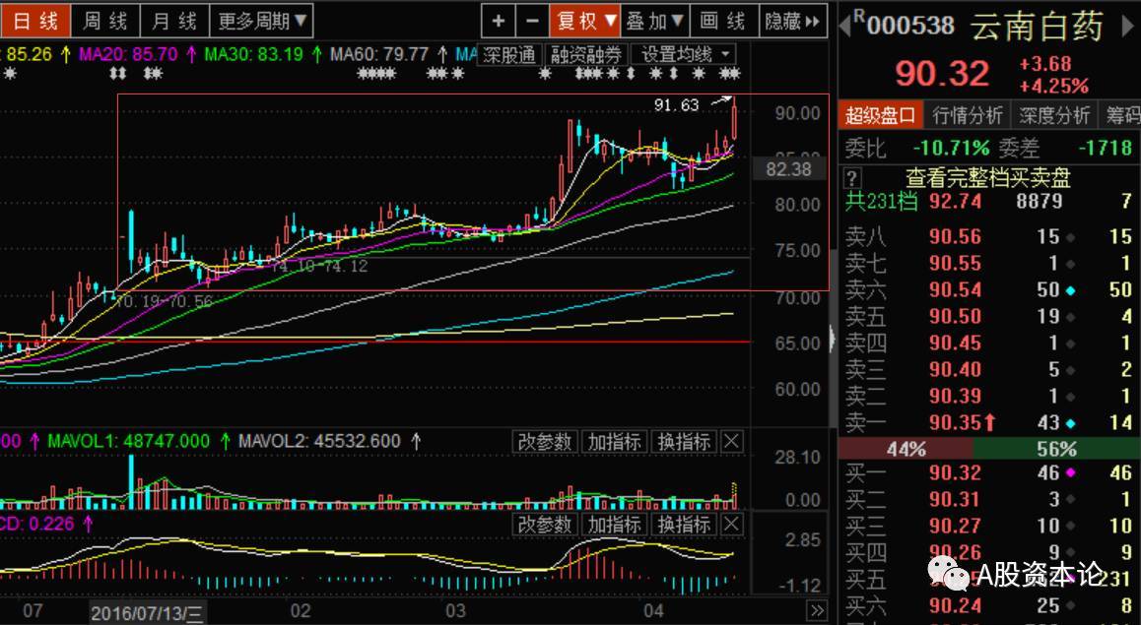The height and width of the screenshot is (625, 1141).
Task: Click MAVOL2: 45532.600 label
Action: (x=319, y=441)
